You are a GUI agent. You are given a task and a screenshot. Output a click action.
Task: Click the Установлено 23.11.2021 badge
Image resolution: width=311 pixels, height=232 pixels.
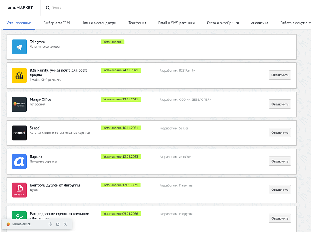121,99
